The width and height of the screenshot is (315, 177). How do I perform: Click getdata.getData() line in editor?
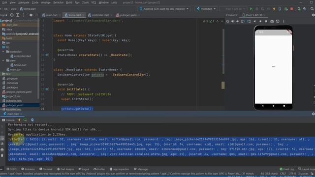77,109
